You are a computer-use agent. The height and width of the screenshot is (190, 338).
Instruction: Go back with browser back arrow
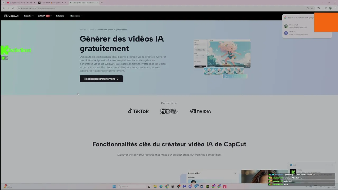coord(3,8)
